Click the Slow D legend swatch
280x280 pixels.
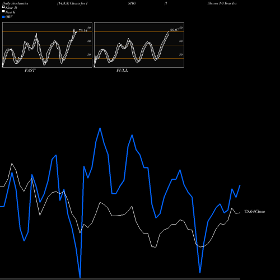pyautogui.click(x=3, y=7)
